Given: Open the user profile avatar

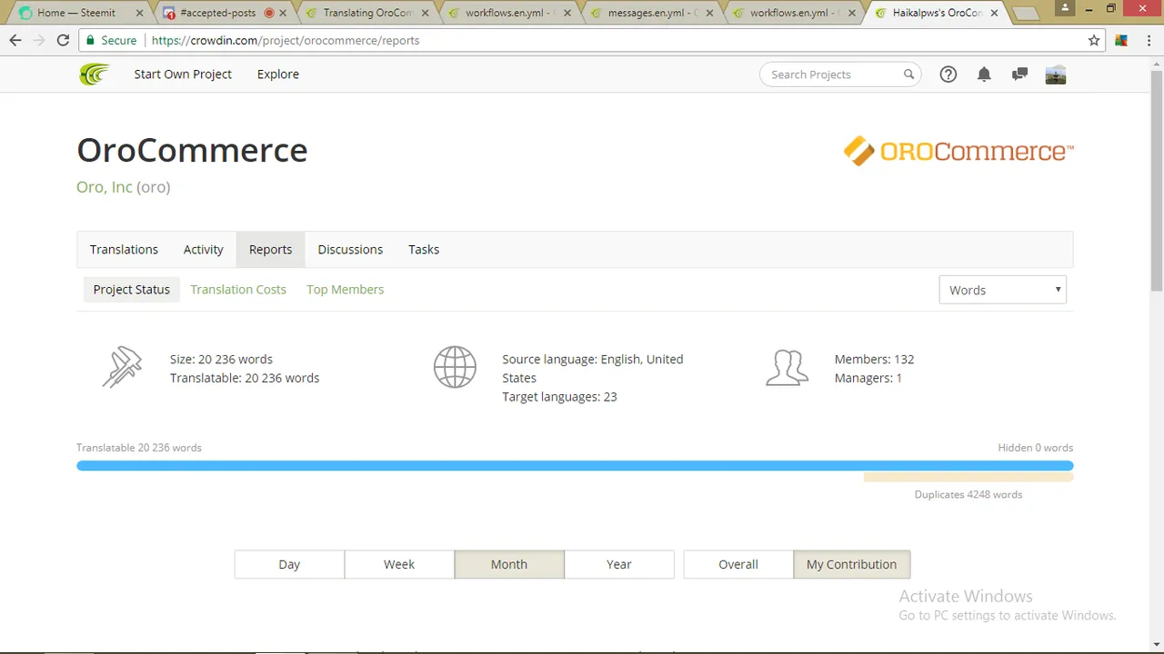Looking at the screenshot, I should tap(1056, 74).
